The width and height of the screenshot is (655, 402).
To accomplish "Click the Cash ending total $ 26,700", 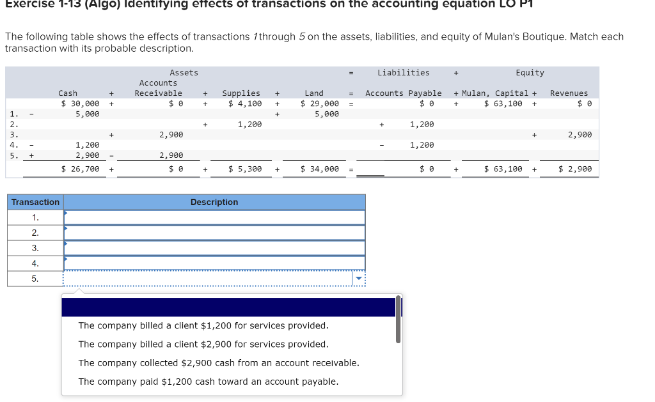I will pos(80,169).
